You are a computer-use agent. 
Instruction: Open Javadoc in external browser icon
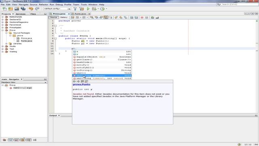point(82,81)
